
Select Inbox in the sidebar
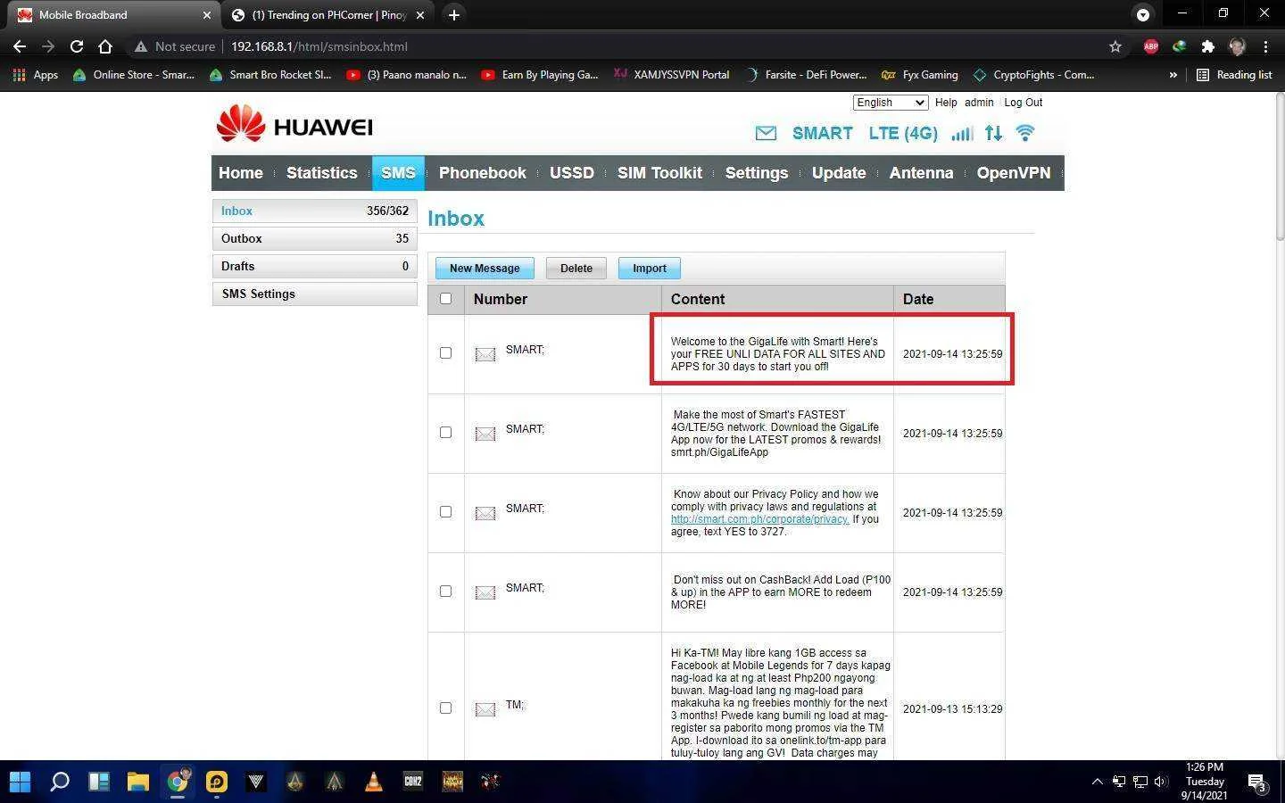click(314, 211)
